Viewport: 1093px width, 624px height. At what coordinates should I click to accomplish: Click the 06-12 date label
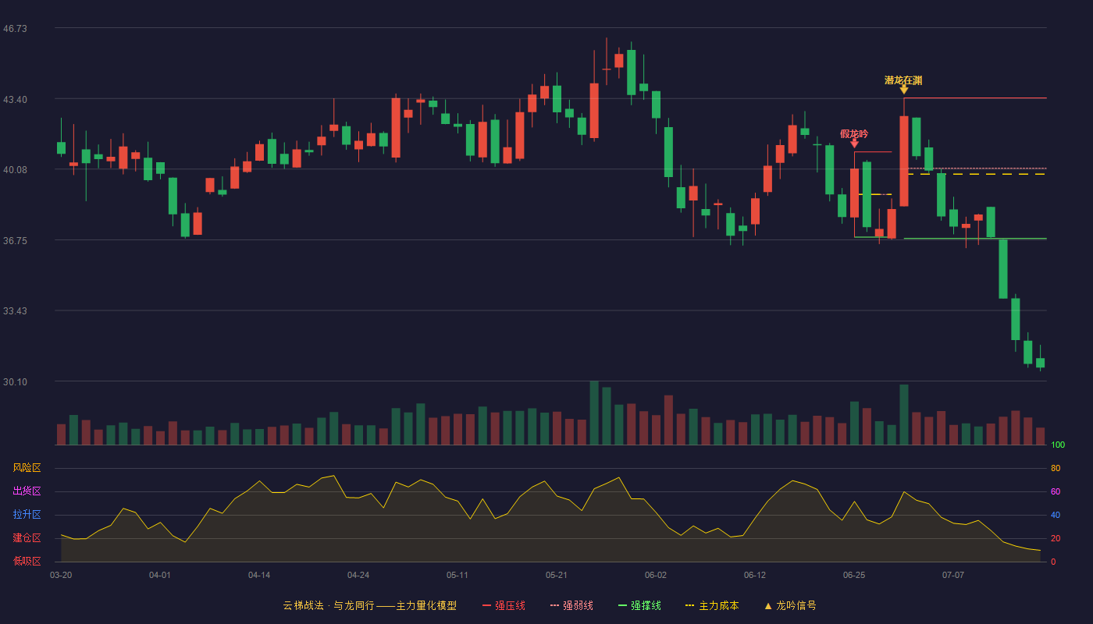755,575
